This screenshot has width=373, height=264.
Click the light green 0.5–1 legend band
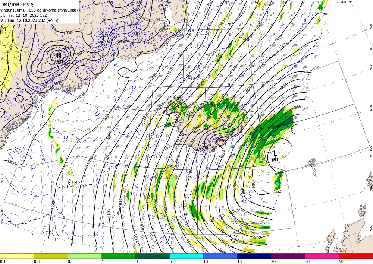coord(85,256)
